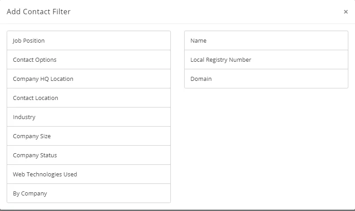Select Web Technologies Used filter

pos(89,174)
